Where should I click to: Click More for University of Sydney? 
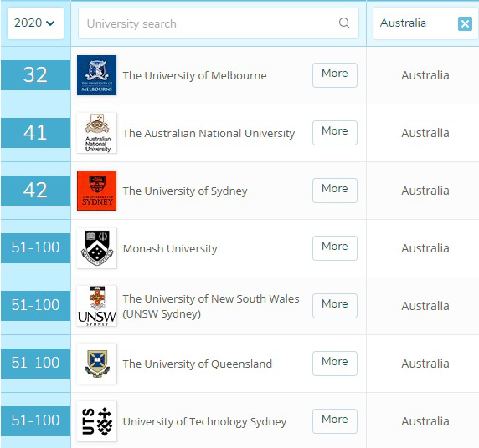tap(335, 191)
